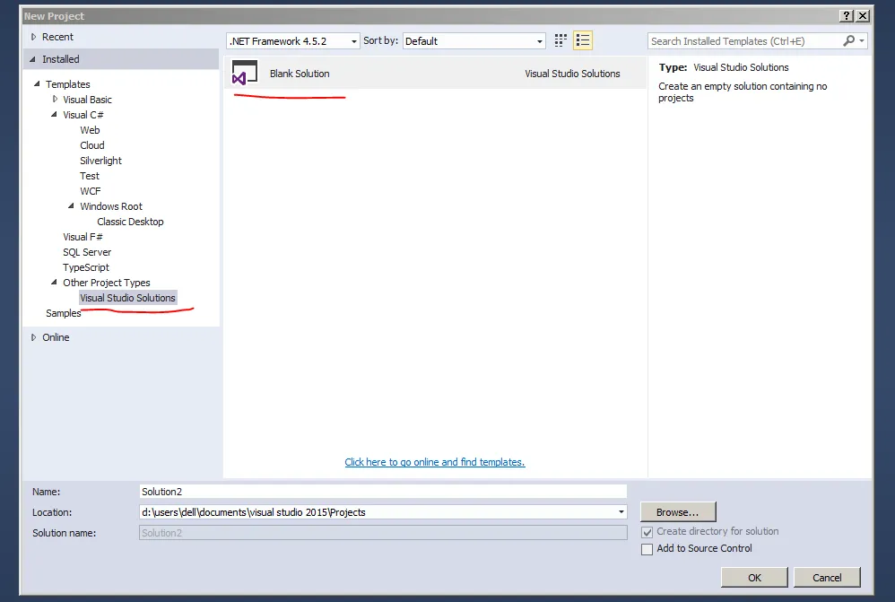Image resolution: width=895 pixels, height=602 pixels.
Task: Collapse Other Project Types node
Action: pyautogui.click(x=54, y=282)
